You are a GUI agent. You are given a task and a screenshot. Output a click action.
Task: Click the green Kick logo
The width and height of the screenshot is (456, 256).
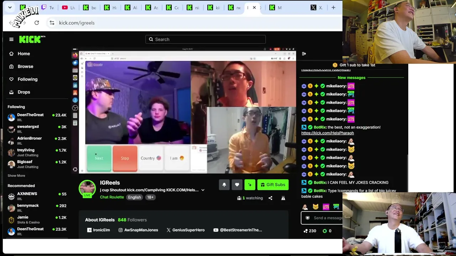point(32,39)
